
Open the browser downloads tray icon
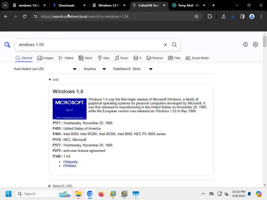pyautogui.click(x=233, y=16)
